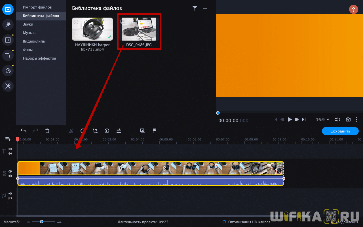363x227 pixels.
Task: Open the file import section icon
Action: [x=8, y=9]
